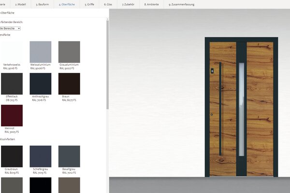Image resolution: width=290 pixels, height=193 pixels.
Task: Expand the Alle Bereiche area dropdown
Action: click(x=10, y=28)
